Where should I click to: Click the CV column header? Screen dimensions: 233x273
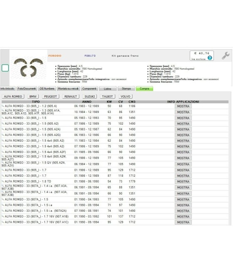pos(121,102)
